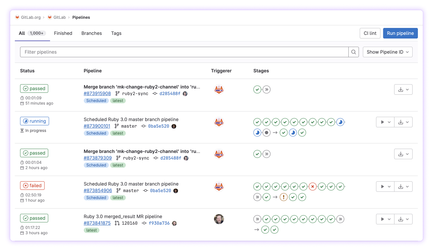Screen dimensions: 433x251
Task: Switch to the Finished tab
Action: [x=63, y=33]
